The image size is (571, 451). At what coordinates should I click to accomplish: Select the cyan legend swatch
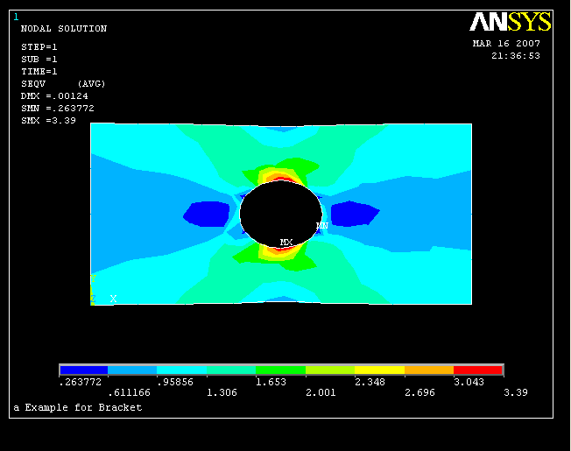181,370
